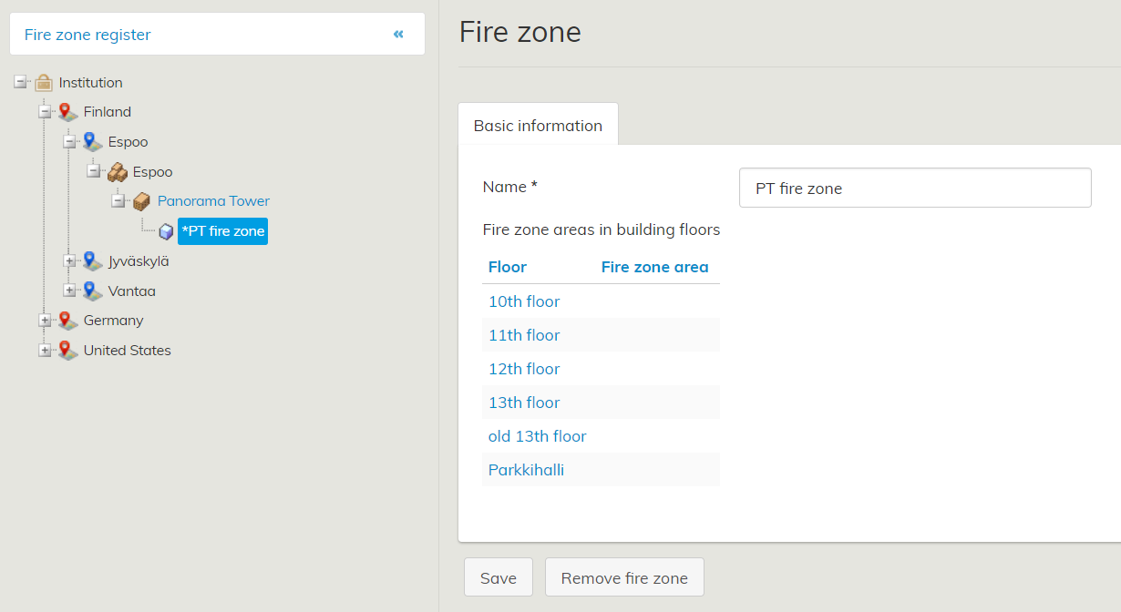
Task: Click into the Name input field
Action: (x=915, y=189)
